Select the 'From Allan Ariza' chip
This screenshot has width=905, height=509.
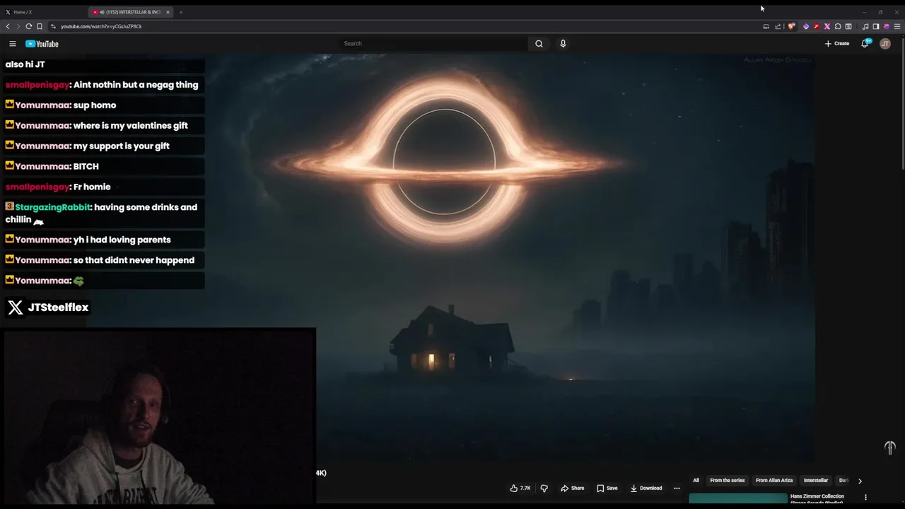click(x=774, y=480)
